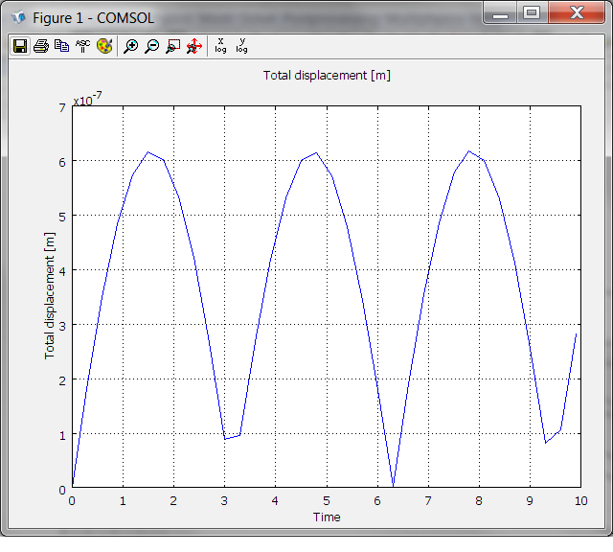613x552 pixels.
Task: Export plot data via ASCII icon
Action: point(83,46)
